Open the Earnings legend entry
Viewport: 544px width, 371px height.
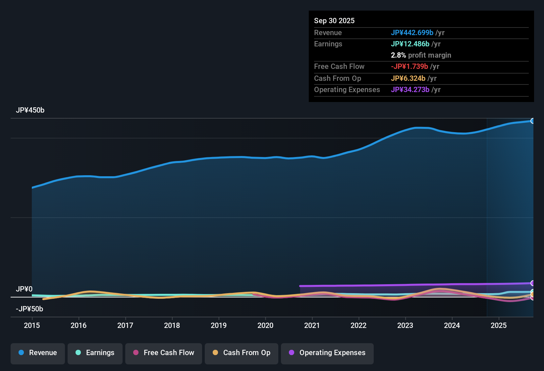95,353
